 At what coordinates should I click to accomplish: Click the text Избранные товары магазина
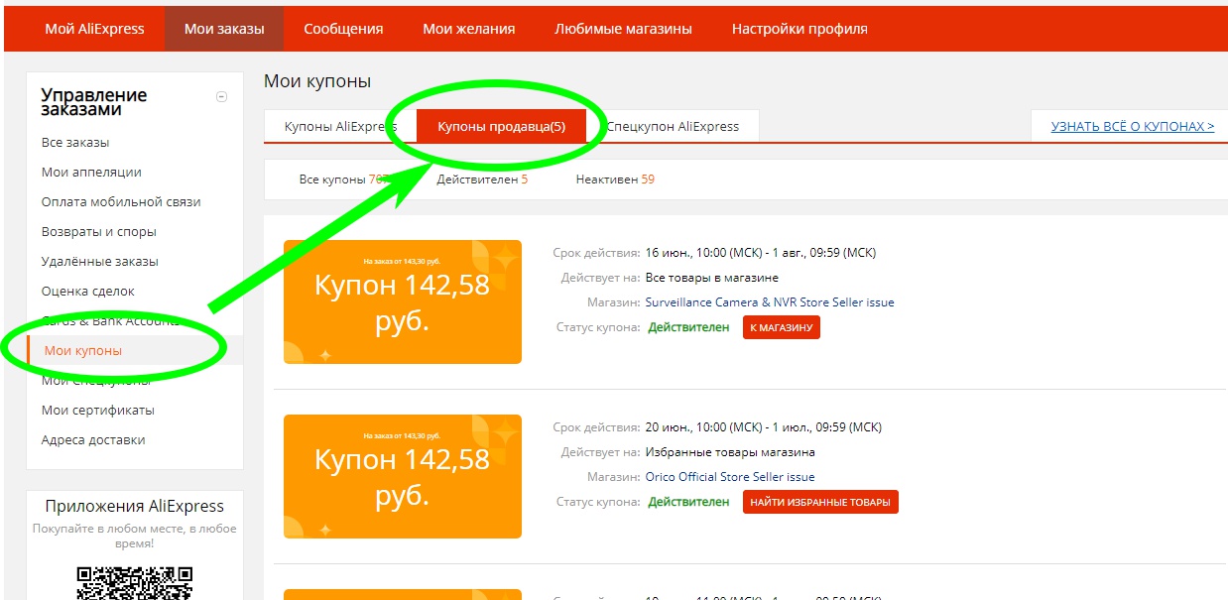pyautogui.click(x=729, y=452)
